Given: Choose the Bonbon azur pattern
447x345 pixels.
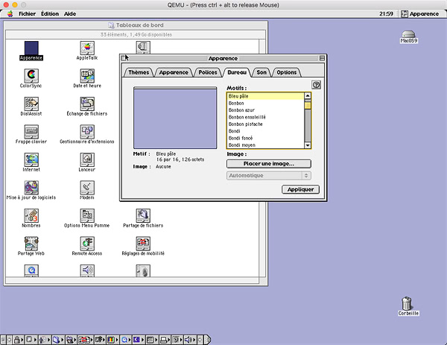Looking at the screenshot, I should coord(266,110).
